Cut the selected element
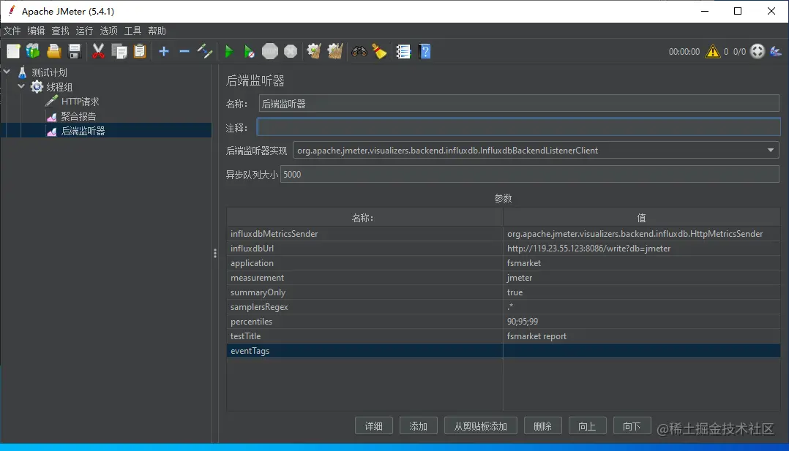The image size is (789, 451). 99,51
